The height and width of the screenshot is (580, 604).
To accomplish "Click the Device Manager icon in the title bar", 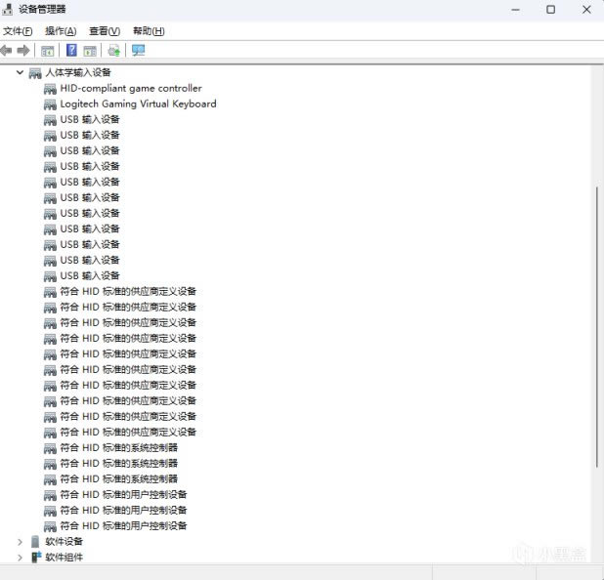I will 8,9.
